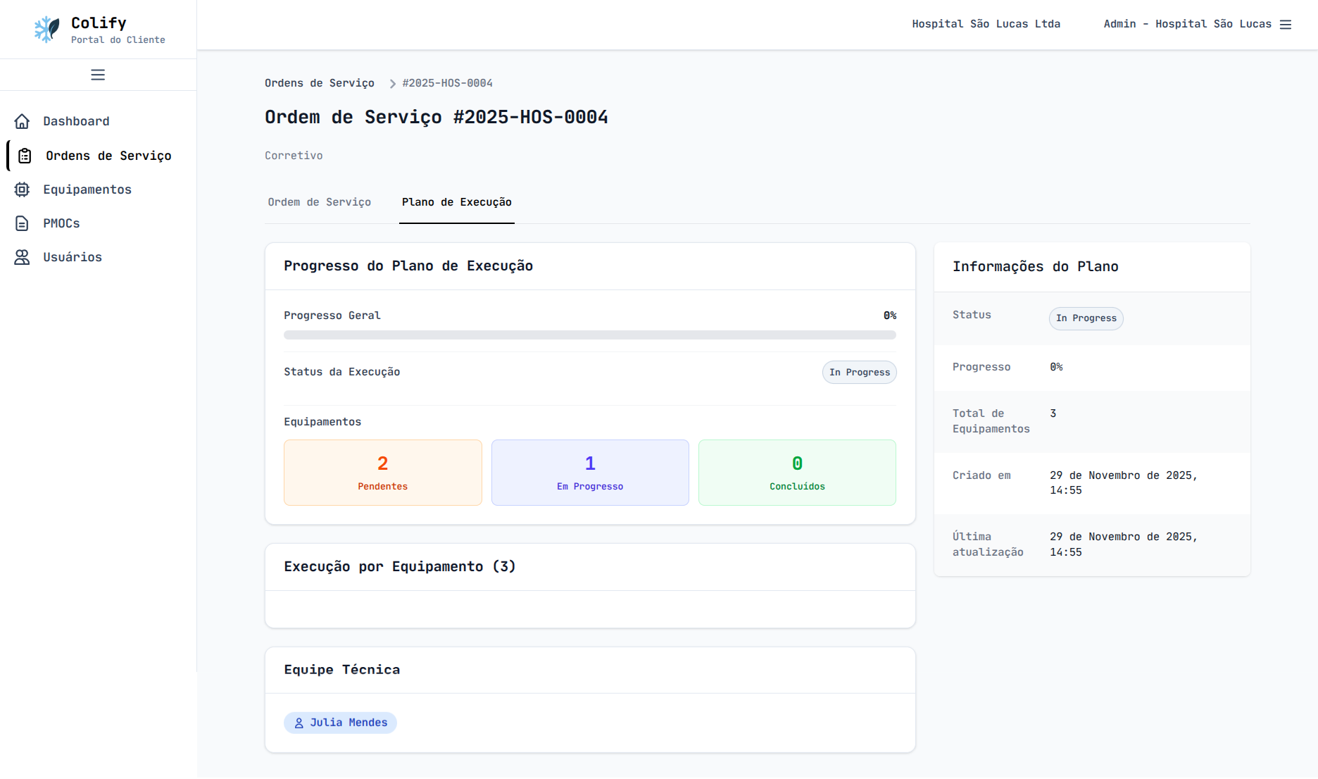This screenshot has height=779, width=1318.
Task: Click the Pendentes equipment count card
Action: 382,473
